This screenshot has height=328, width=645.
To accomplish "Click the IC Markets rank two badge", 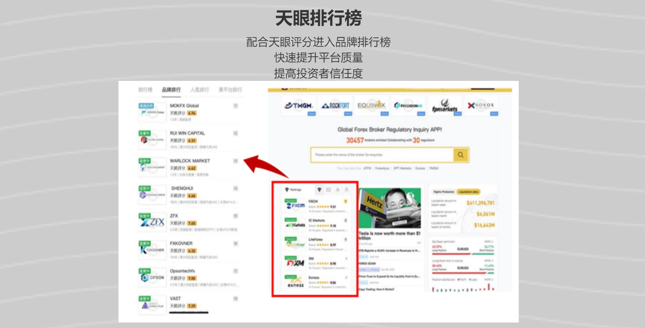I will coord(345,220).
